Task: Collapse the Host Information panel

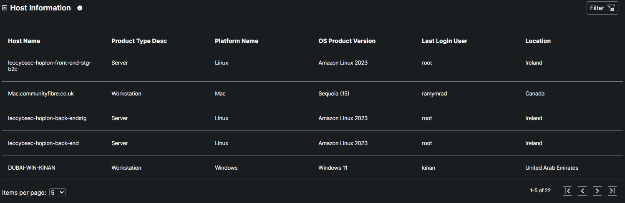Action: pos(5,8)
